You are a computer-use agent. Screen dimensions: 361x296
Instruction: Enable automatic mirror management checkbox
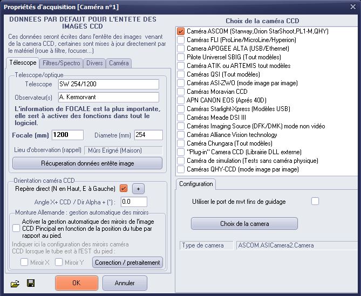pos(16,229)
